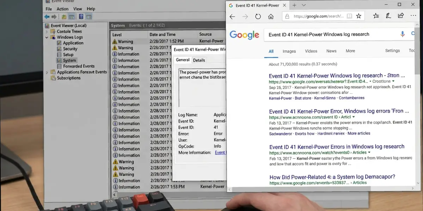Open the Forwarded Events log
This screenshot has height=211, width=423.
point(75,66)
